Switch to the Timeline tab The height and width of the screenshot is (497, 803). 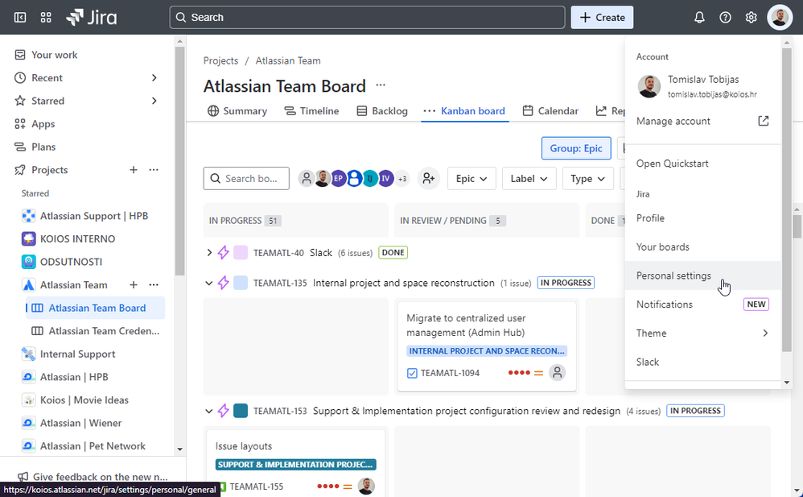312,111
